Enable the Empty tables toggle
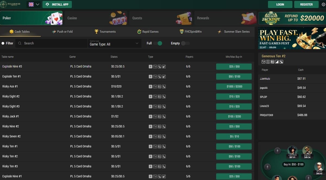 (185, 43)
